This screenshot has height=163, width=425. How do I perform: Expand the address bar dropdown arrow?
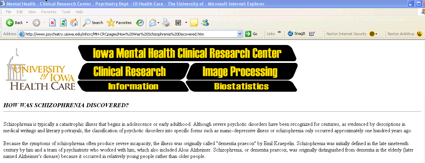pyautogui.click(x=240, y=34)
